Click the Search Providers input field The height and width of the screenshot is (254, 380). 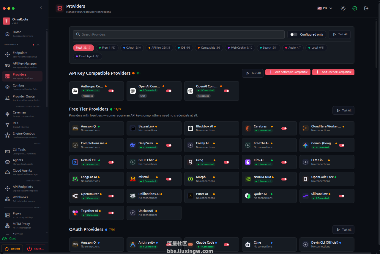point(179,34)
